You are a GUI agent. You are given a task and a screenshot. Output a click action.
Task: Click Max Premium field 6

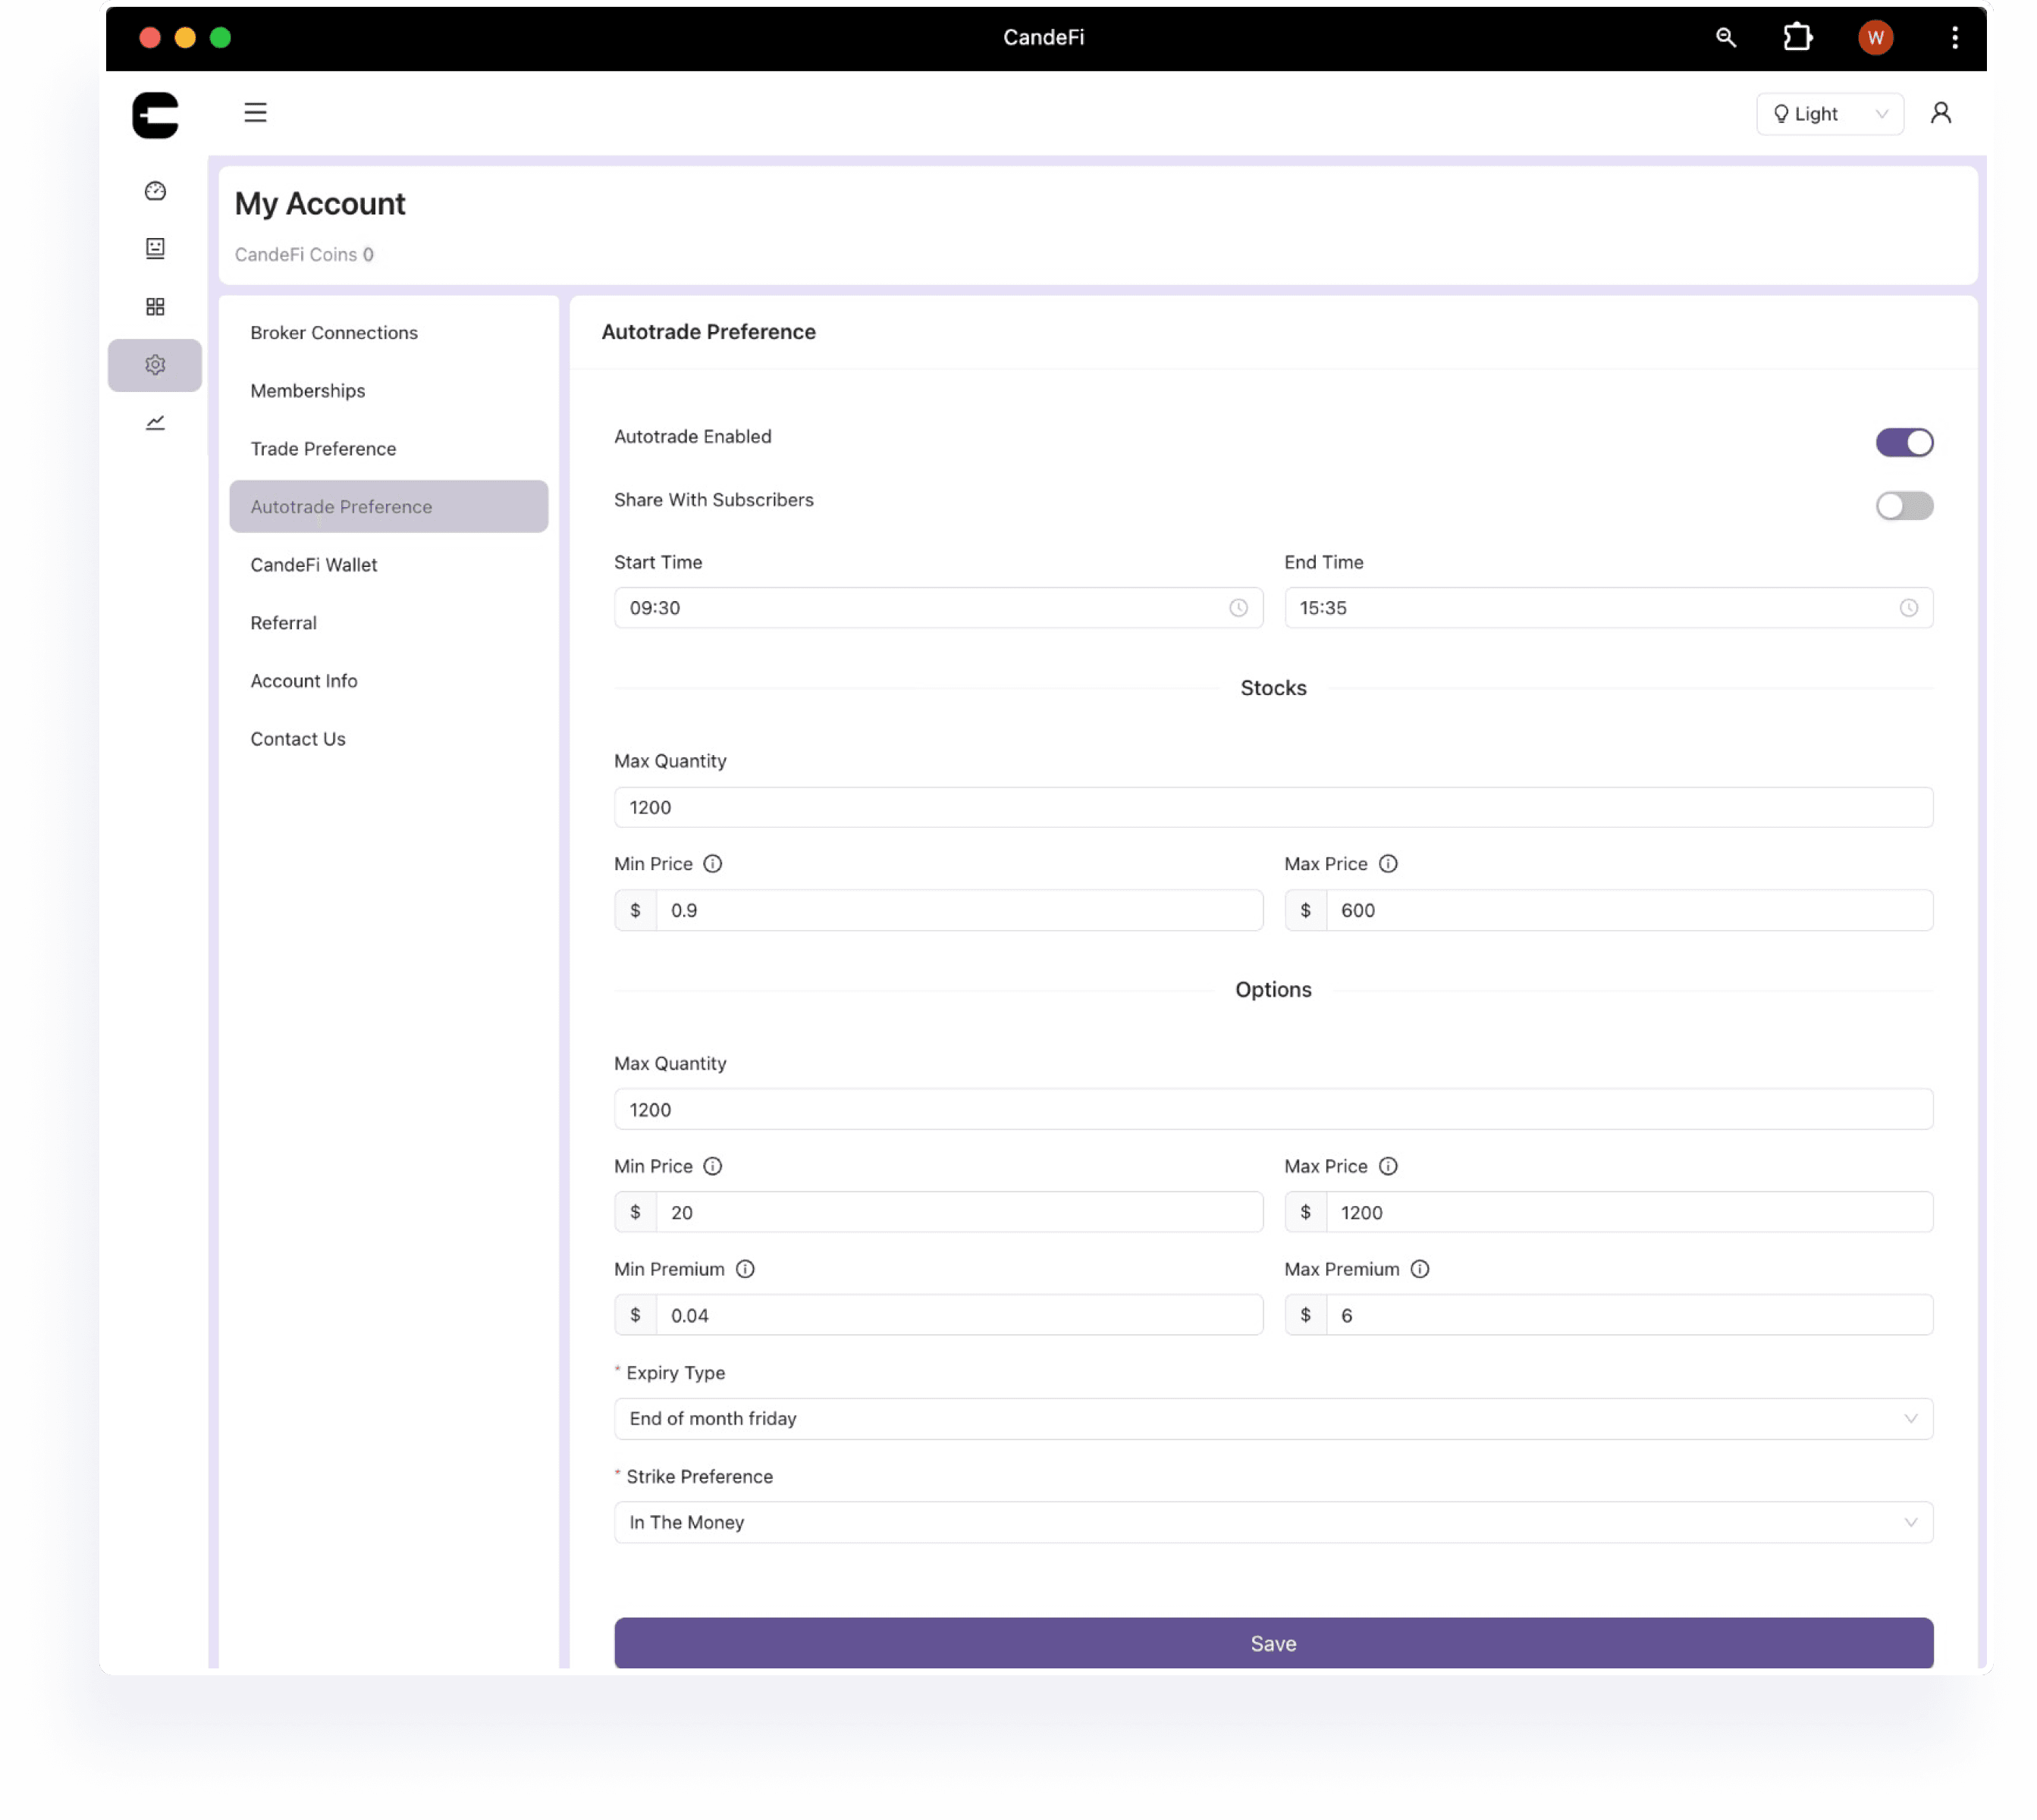coord(1630,1316)
